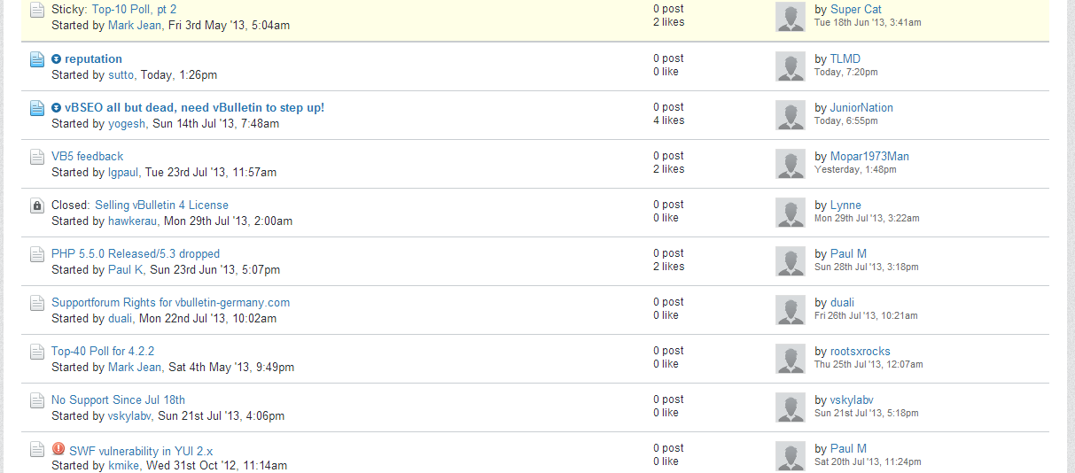Screen dimensions: 1075x473
Task: Click the first-unread arrow before the vBSEO thread
Action: tap(57, 108)
